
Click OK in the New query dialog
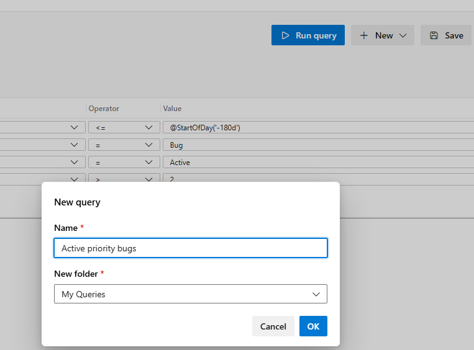(313, 326)
